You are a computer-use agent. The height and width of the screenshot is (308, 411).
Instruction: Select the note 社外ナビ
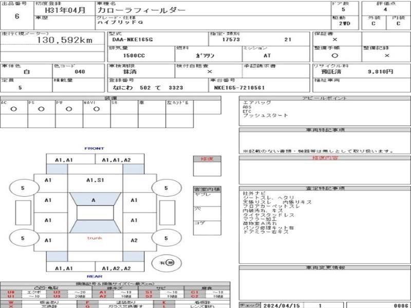254,194
